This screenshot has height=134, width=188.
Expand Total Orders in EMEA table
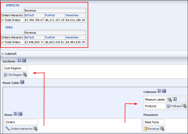[3, 42]
